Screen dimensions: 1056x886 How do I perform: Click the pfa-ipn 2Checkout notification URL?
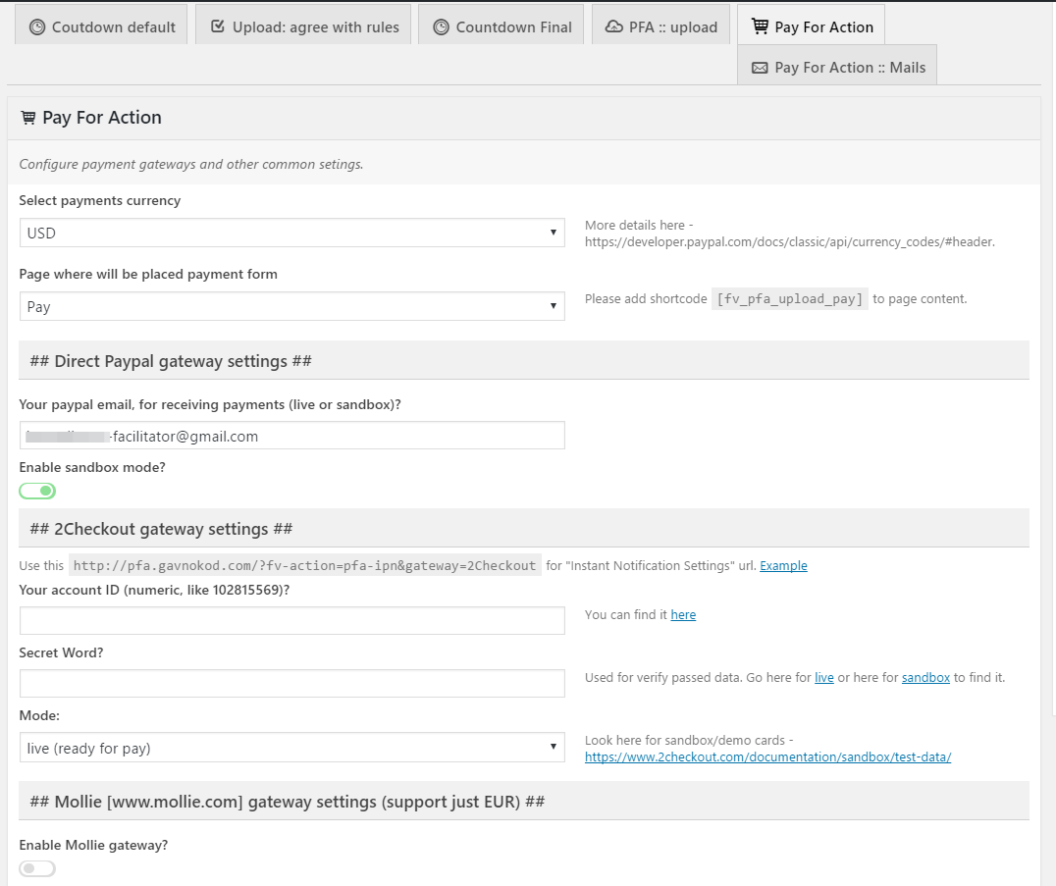click(304, 565)
